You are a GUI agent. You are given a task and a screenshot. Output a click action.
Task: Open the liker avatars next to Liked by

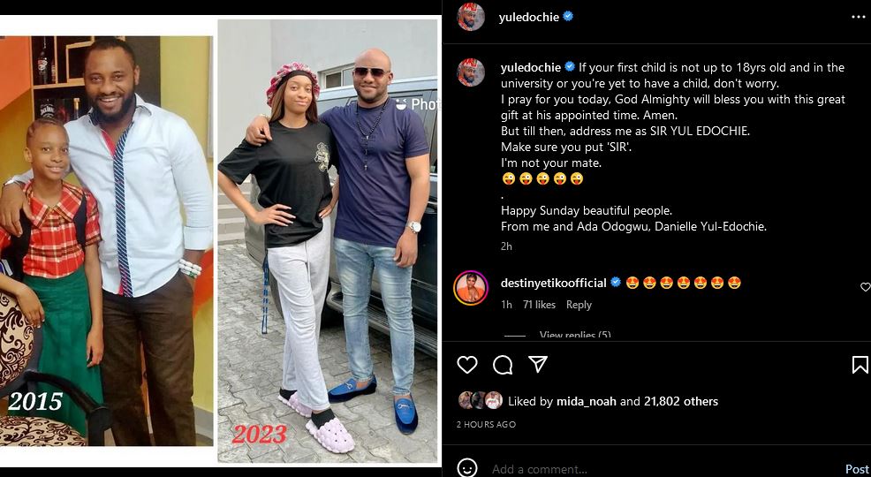tap(480, 400)
